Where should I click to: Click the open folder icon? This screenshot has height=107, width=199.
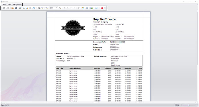pos(12,8)
